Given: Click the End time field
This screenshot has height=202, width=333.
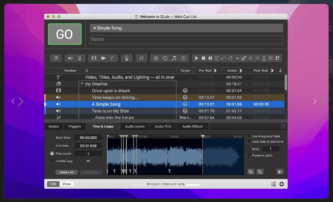Looking at the screenshot, I should pyautogui.click(x=88, y=145).
